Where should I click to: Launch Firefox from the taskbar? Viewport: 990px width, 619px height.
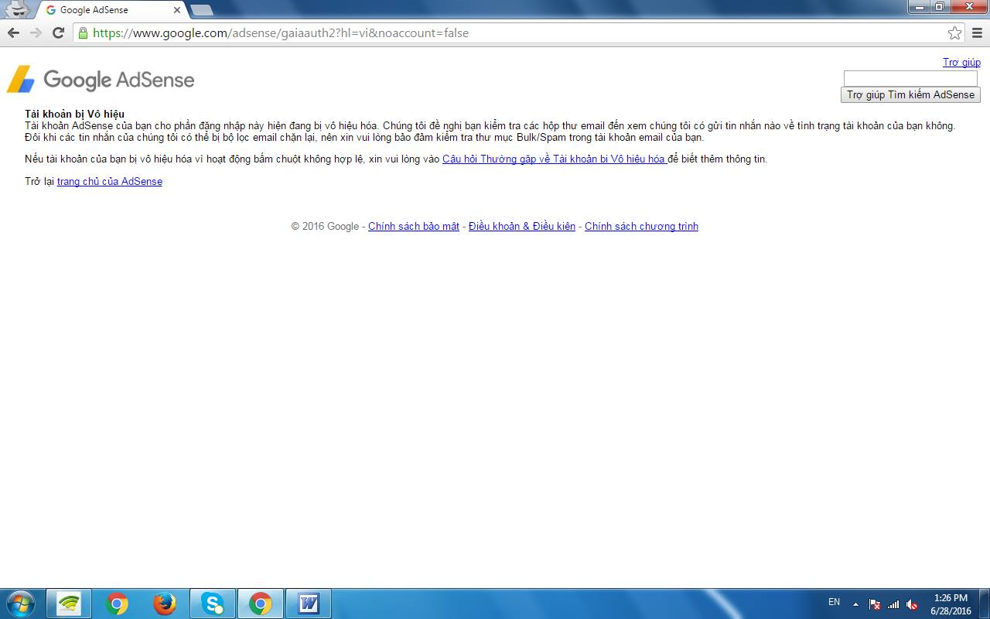pyautogui.click(x=165, y=603)
